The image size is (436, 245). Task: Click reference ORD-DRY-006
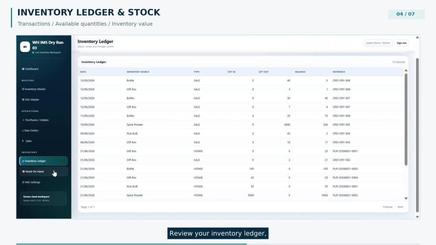click(x=341, y=116)
